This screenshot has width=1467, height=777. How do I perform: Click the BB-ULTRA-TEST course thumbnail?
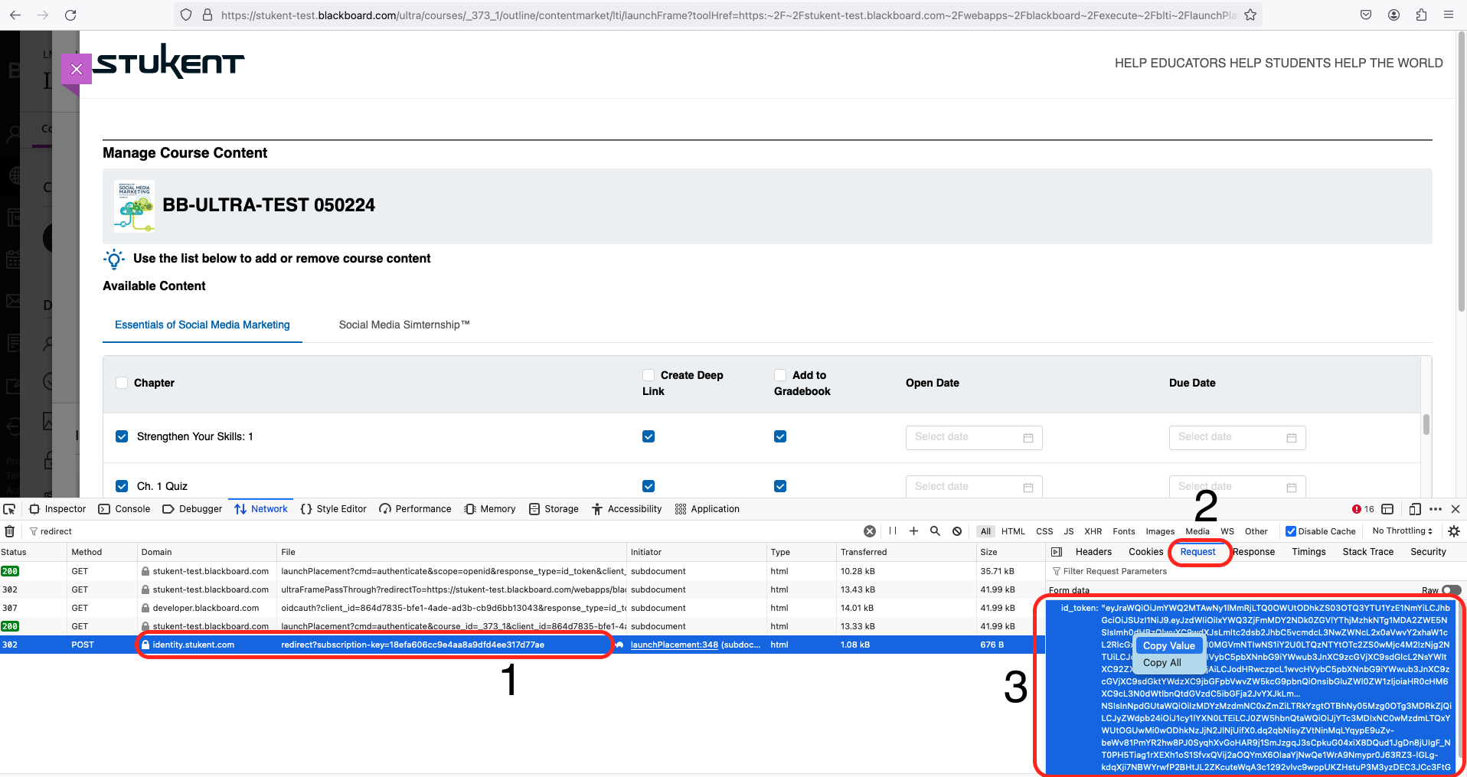tap(135, 206)
